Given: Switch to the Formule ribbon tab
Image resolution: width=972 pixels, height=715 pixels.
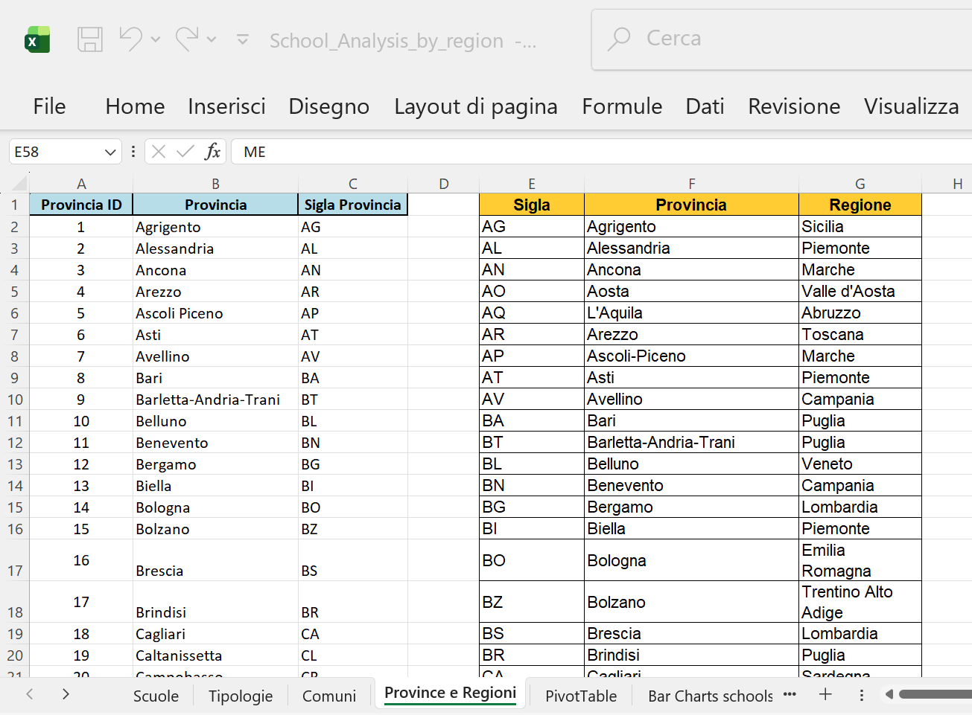Looking at the screenshot, I should click(623, 106).
